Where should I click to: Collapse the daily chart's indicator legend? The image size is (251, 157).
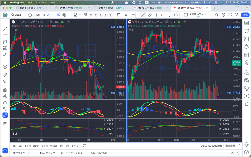pos(14,30)
